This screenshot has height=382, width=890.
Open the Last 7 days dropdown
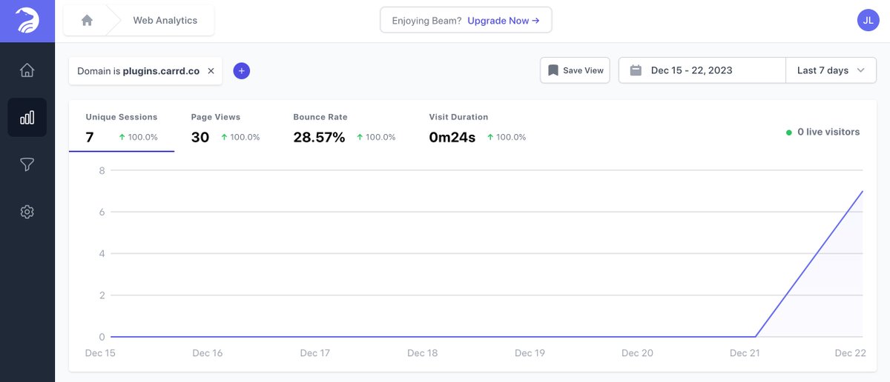point(831,70)
